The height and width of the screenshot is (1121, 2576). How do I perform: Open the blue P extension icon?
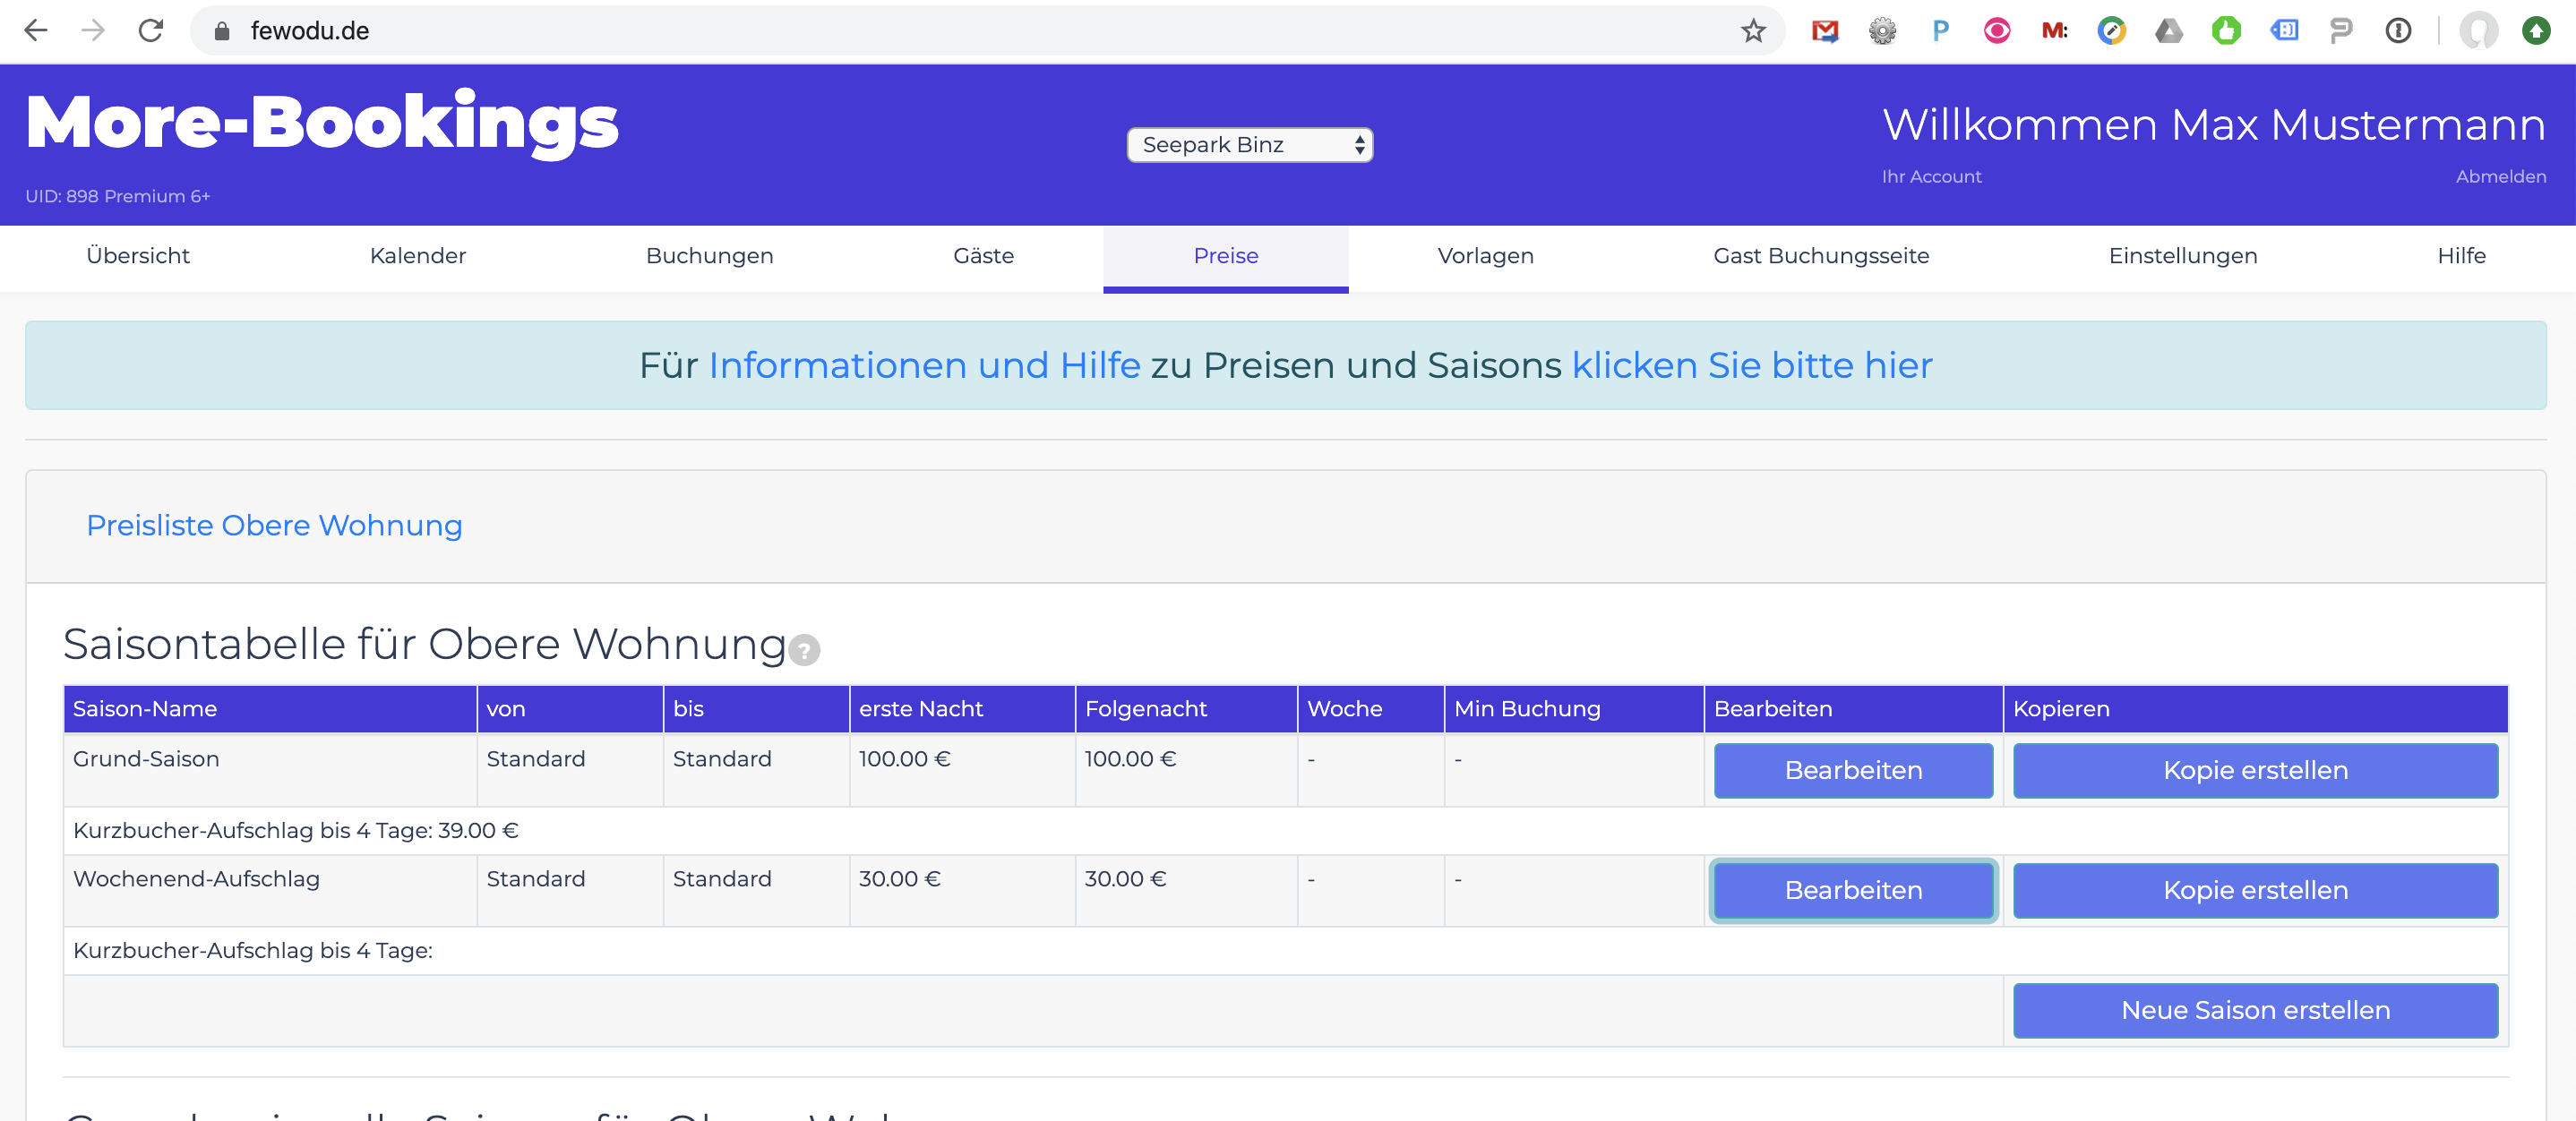(1940, 31)
